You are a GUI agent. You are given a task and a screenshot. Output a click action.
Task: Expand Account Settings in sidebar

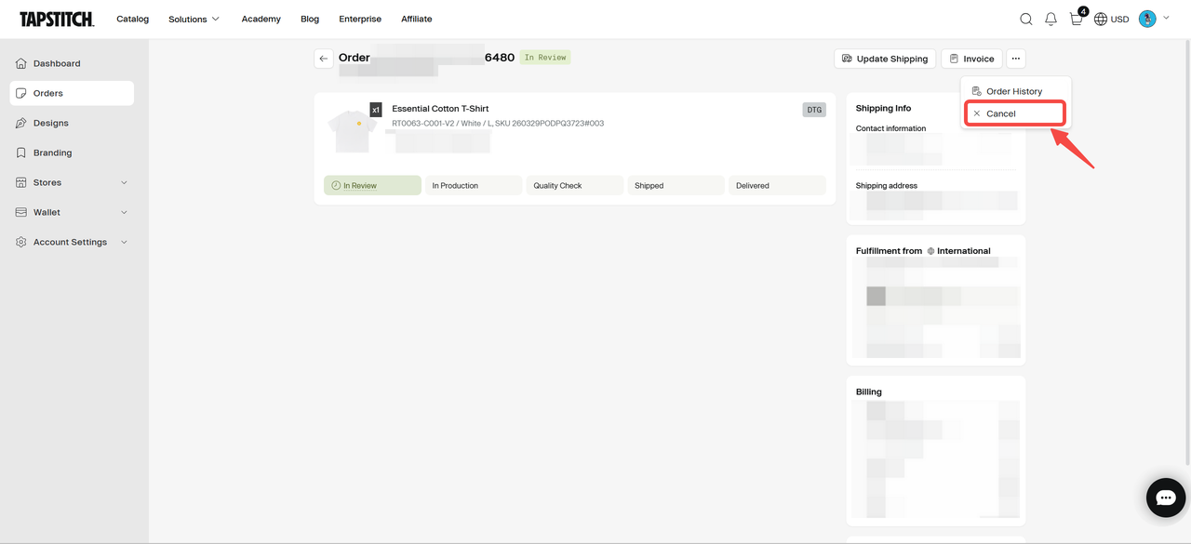[x=72, y=242]
